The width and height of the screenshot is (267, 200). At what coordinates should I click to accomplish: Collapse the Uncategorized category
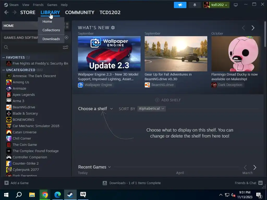(4, 70)
